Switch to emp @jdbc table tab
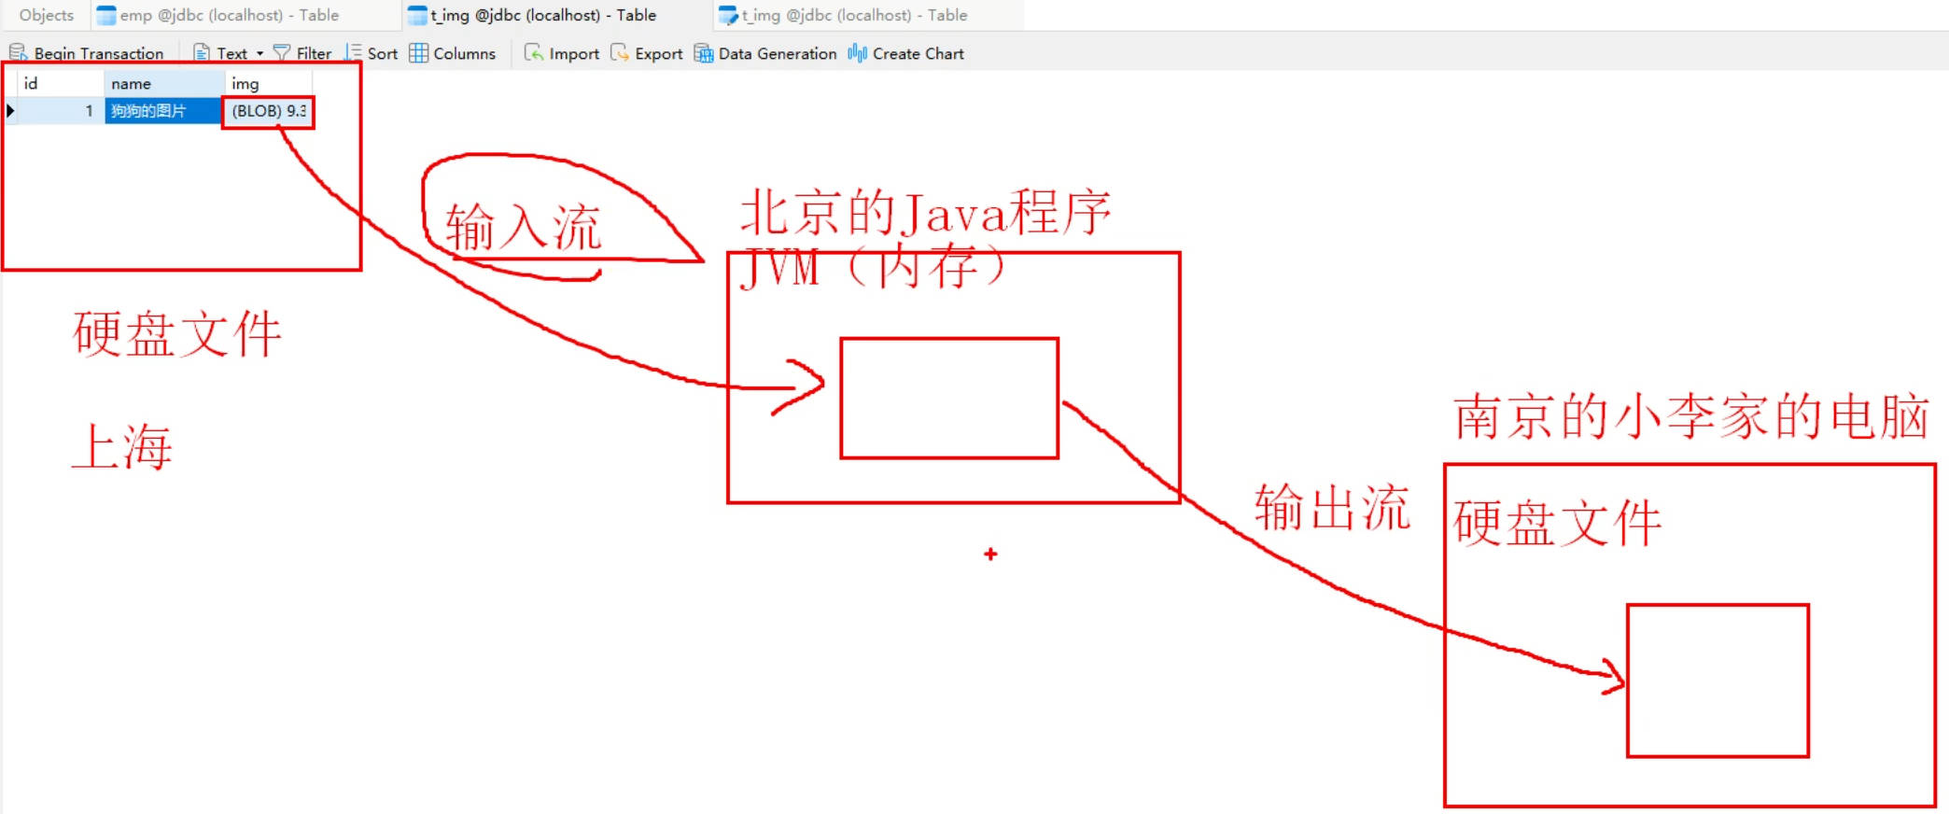This screenshot has width=1949, height=814. 218,15
